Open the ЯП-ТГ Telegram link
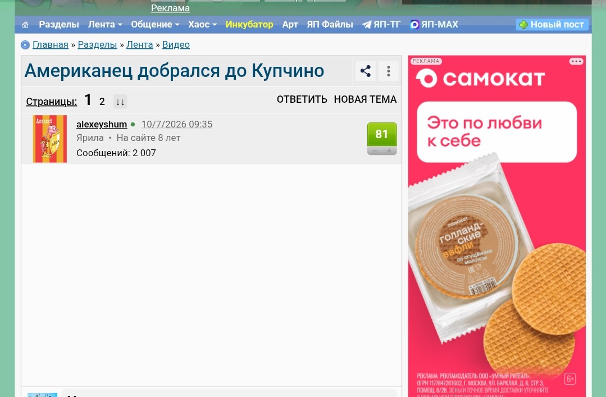Screen dimensions: 606x397 tap(381, 24)
